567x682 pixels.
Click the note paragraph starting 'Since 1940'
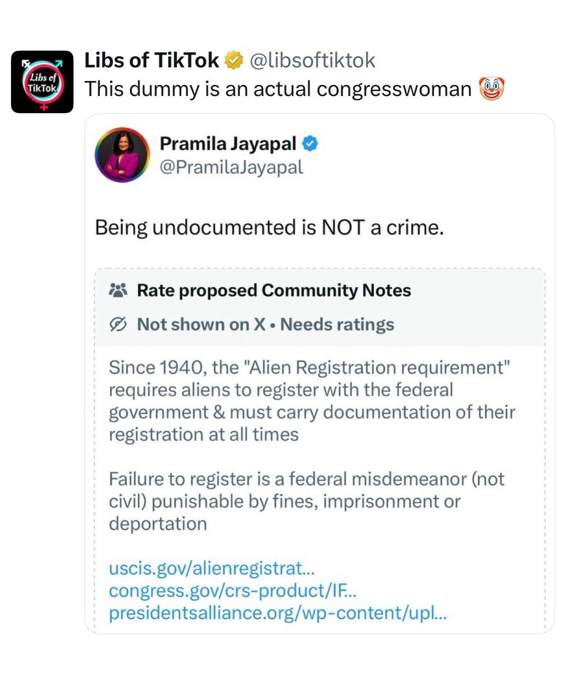pos(311,401)
